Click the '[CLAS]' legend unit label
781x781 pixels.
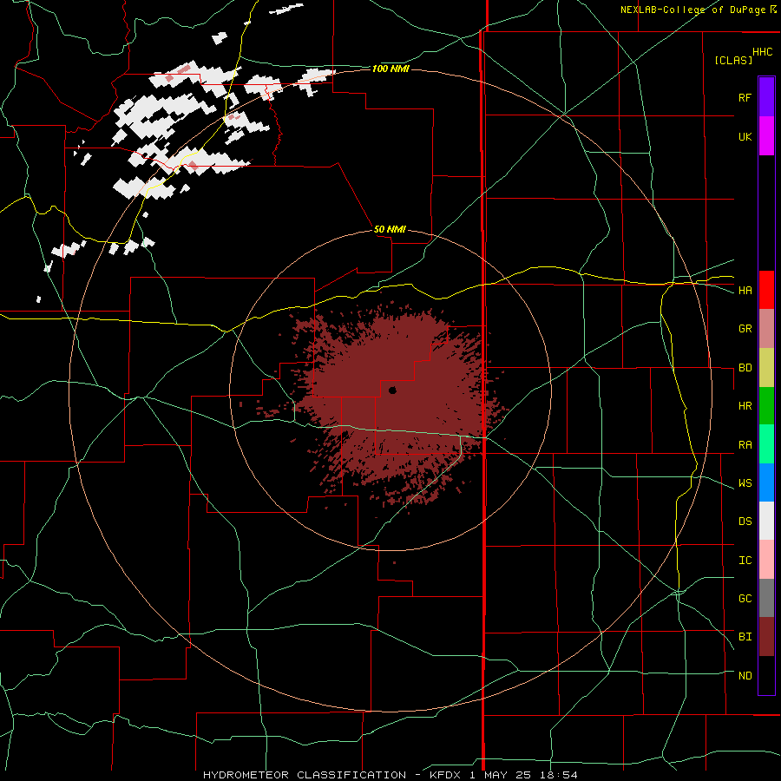[733, 60]
